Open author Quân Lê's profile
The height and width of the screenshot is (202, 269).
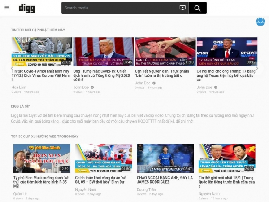pyautogui.click(x=20, y=194)
